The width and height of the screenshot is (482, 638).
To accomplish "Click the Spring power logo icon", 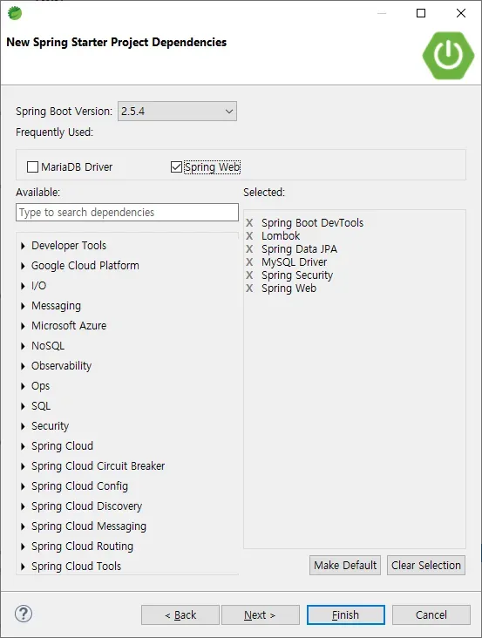I will point(448,55).
